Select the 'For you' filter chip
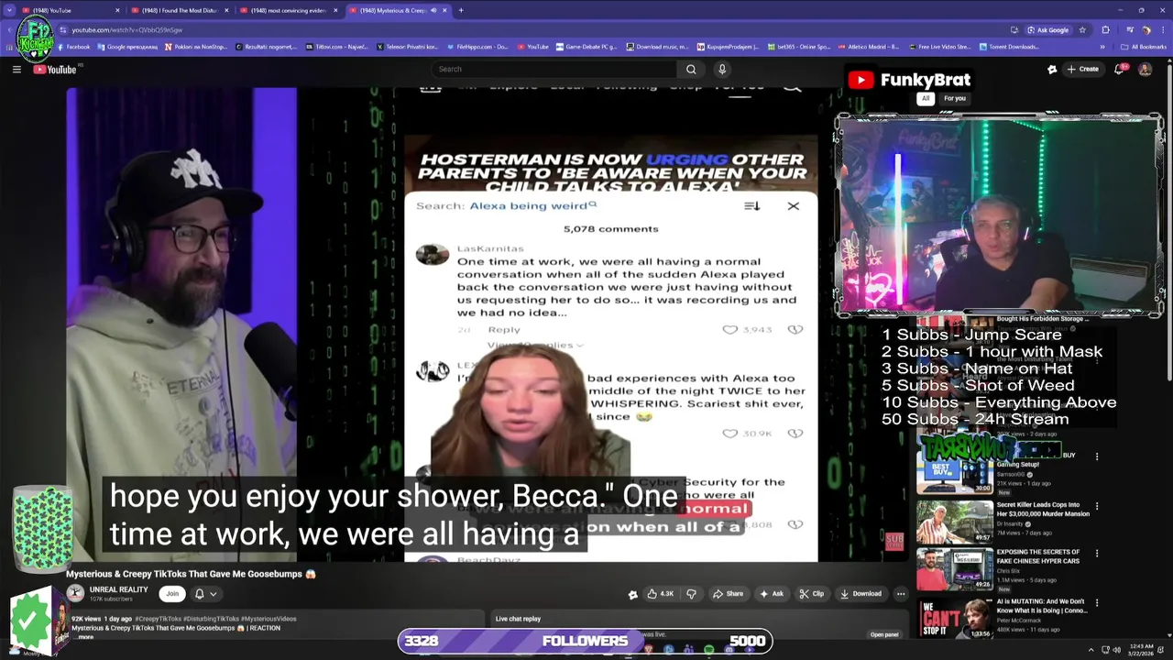Image resolution: width=1173 pixels, height=660 pixels. 955,98
